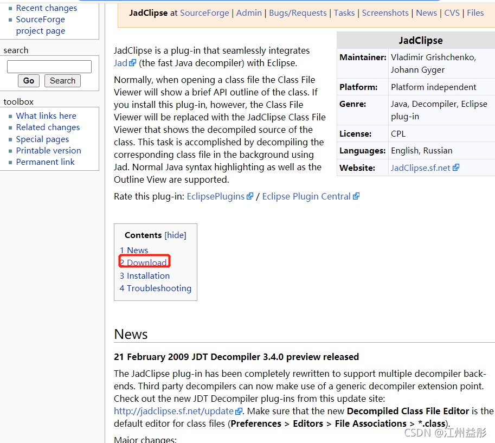Screen dimensions: 495x443
Task: Click 'English, Russian' languages value
Action: coord(421,151)
